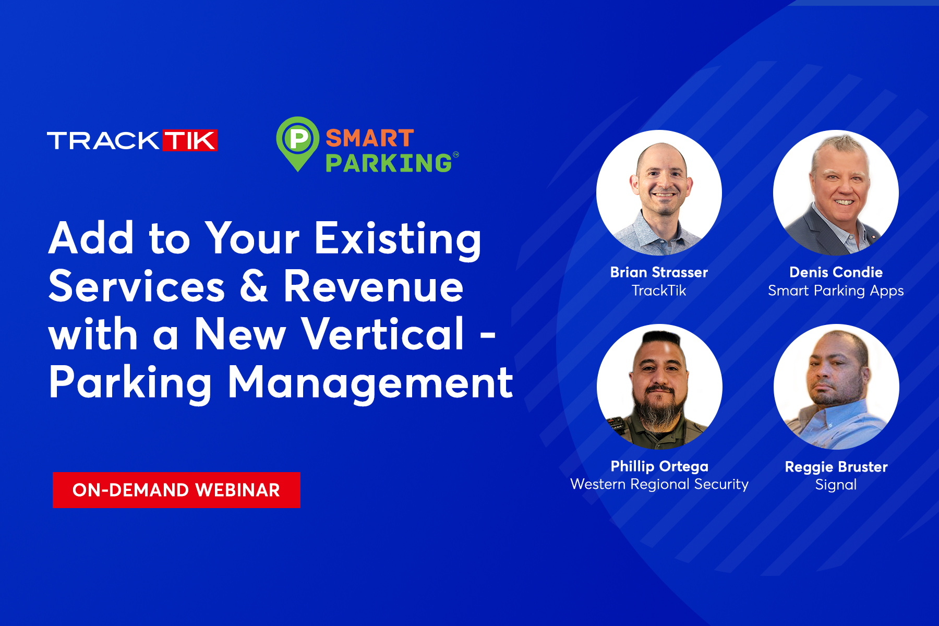This screenshot has height=626, width=939.
Task: Click the name Phillip Ortega
Action: (x=659, y=466)
